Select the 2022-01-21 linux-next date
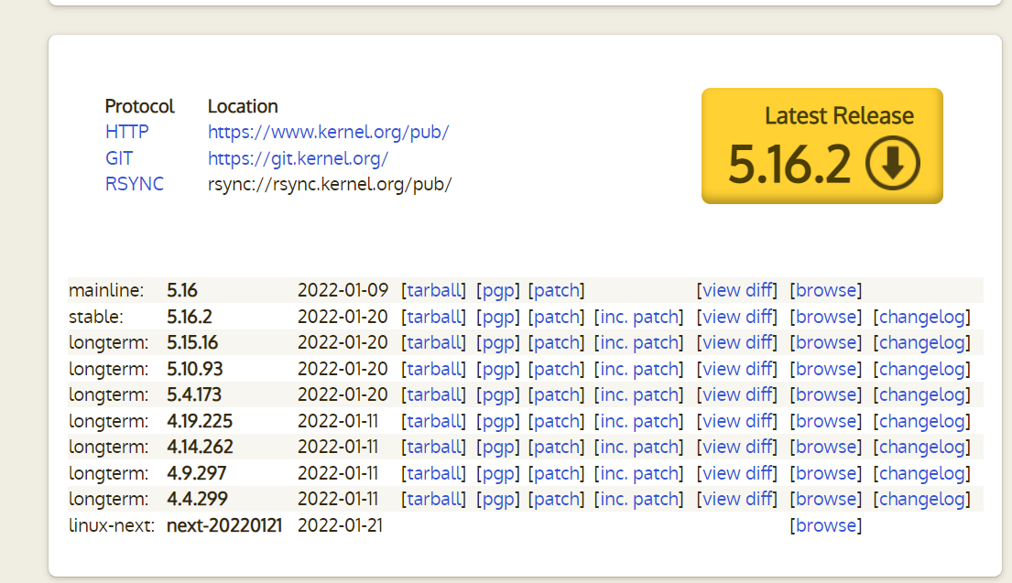Image resolution: width=1012 pixels, height=583 pixels. [340, 525]
